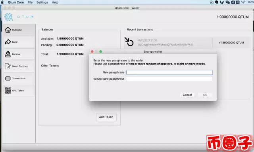Open the File menu
The width and height of the screenshot is (254, 152).
[30, 2]
